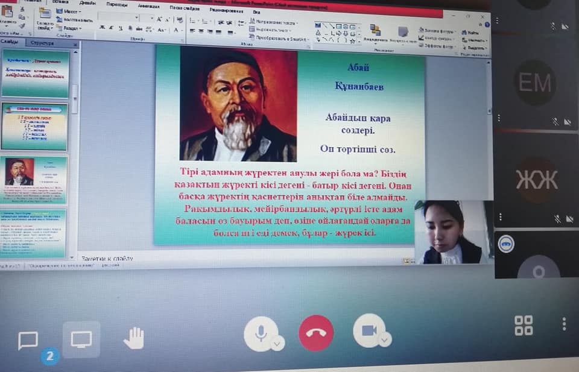Open the three-dot more options menu
Viewport: 579px width, 372px height.
click(564, 324)
